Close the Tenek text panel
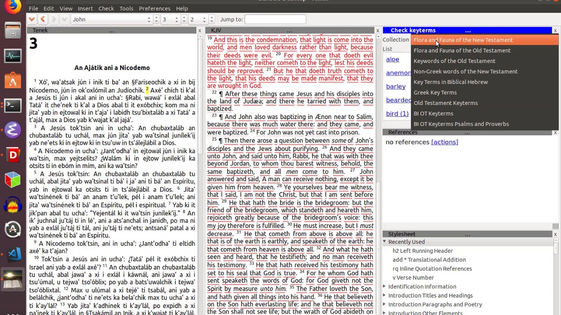Screen dimensions: 561x315 click(x=199, y=31)
